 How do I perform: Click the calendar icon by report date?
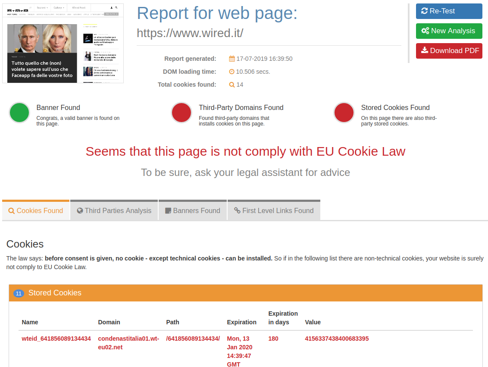[x=232, y=59]
